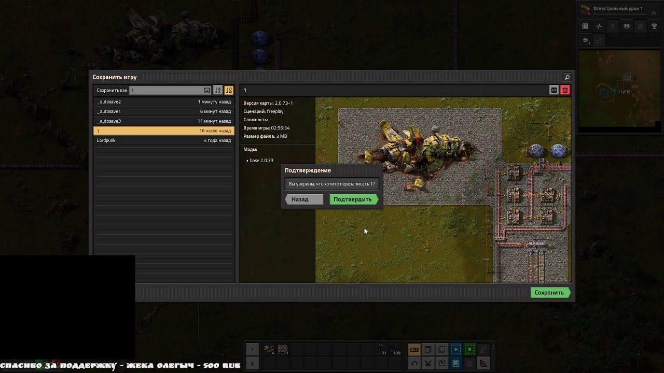Click the Сохранить button
The width and height of the screenshot is (664, 373).
[x=550, y=293]
